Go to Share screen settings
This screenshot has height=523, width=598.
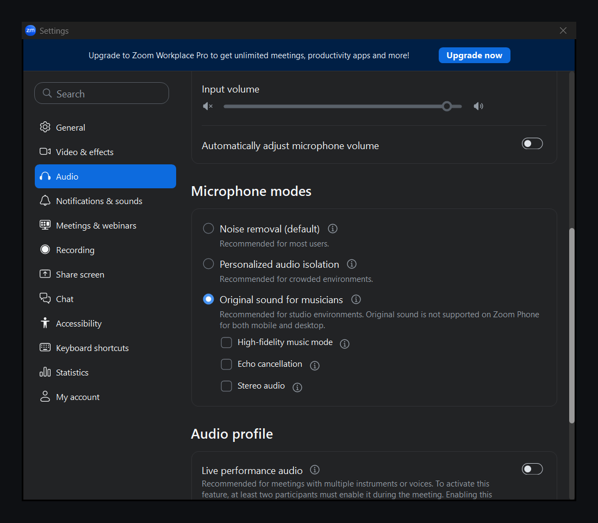point(105,274)
